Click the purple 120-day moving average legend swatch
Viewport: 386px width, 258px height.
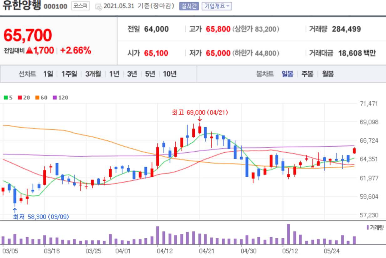(x=54, y=98)
